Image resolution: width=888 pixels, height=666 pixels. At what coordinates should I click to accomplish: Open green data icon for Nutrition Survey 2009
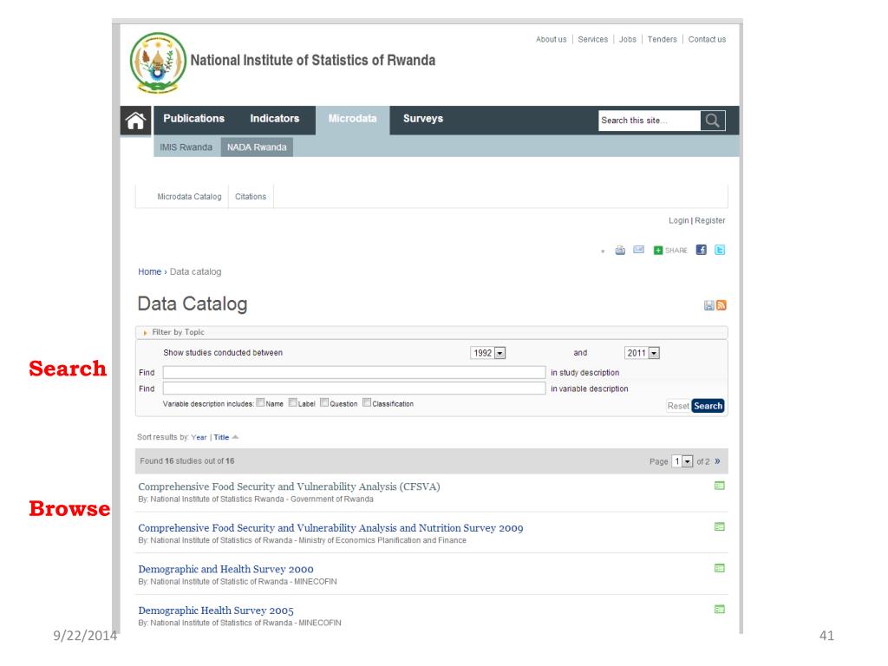[719, 526]
